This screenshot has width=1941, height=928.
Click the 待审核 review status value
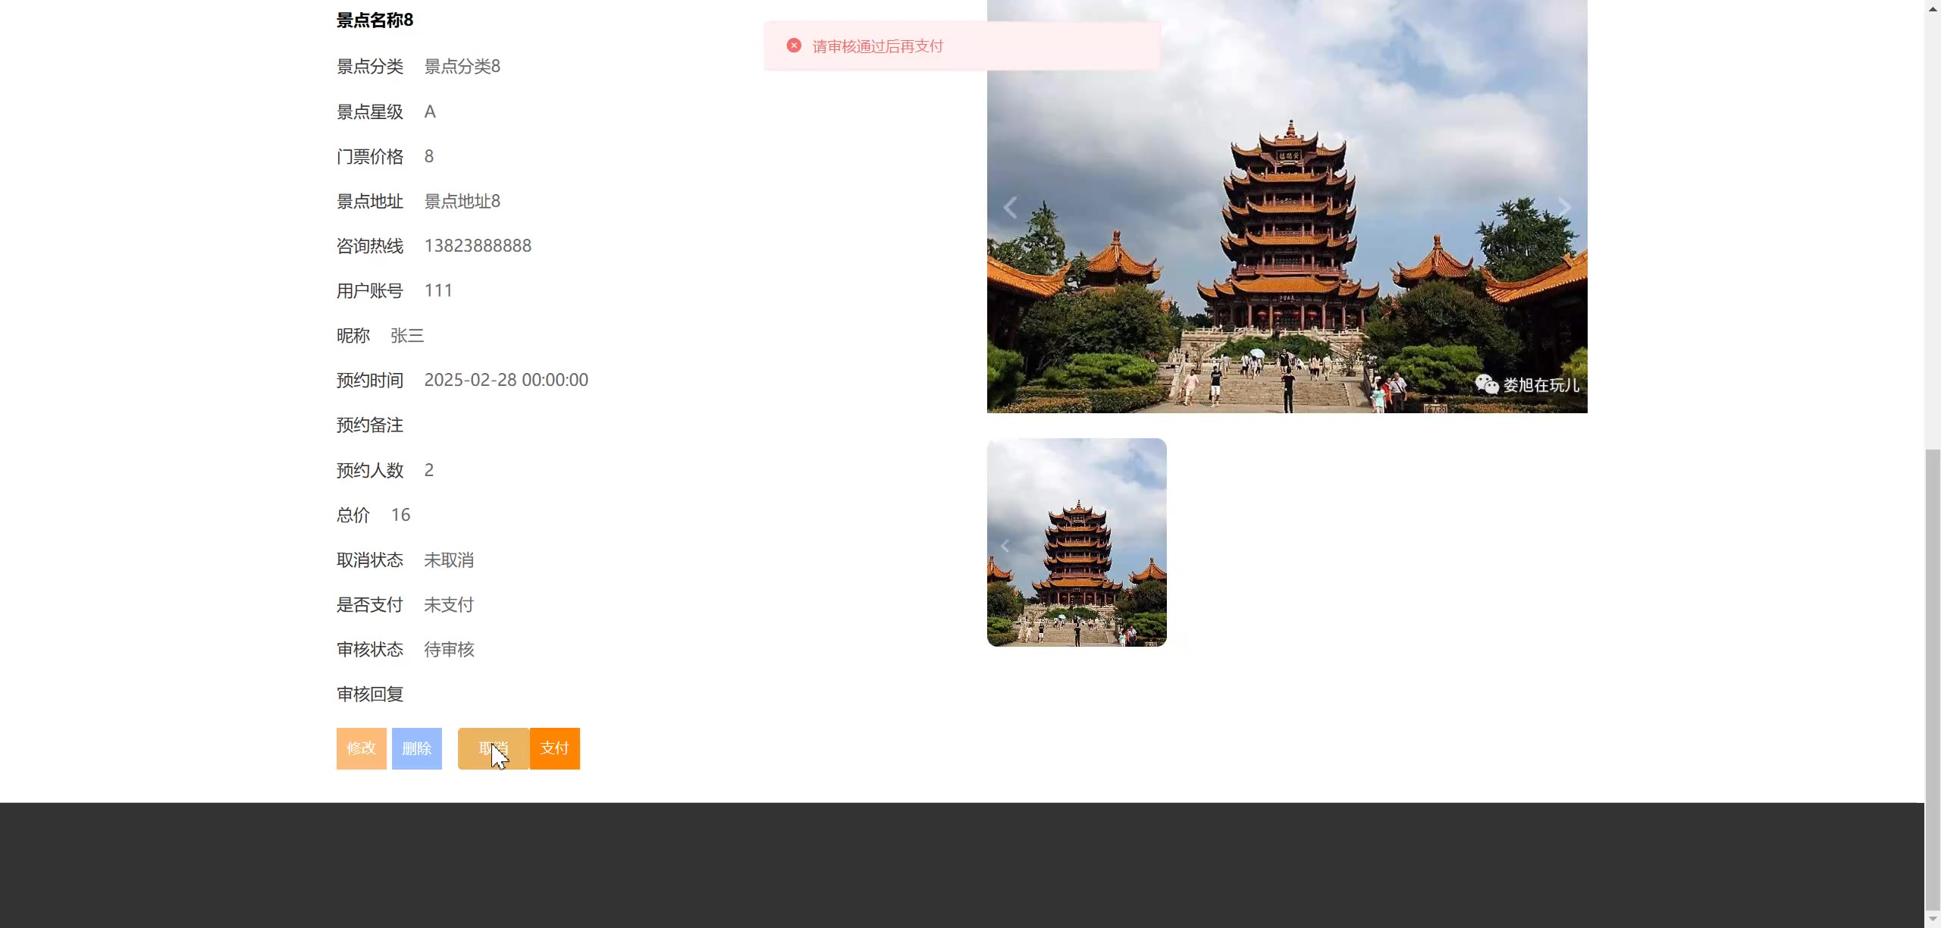[449, 650]
